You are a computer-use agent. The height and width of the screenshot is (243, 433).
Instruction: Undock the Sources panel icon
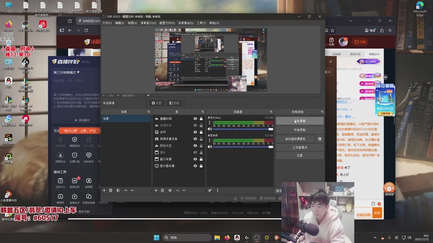point(202,112)
